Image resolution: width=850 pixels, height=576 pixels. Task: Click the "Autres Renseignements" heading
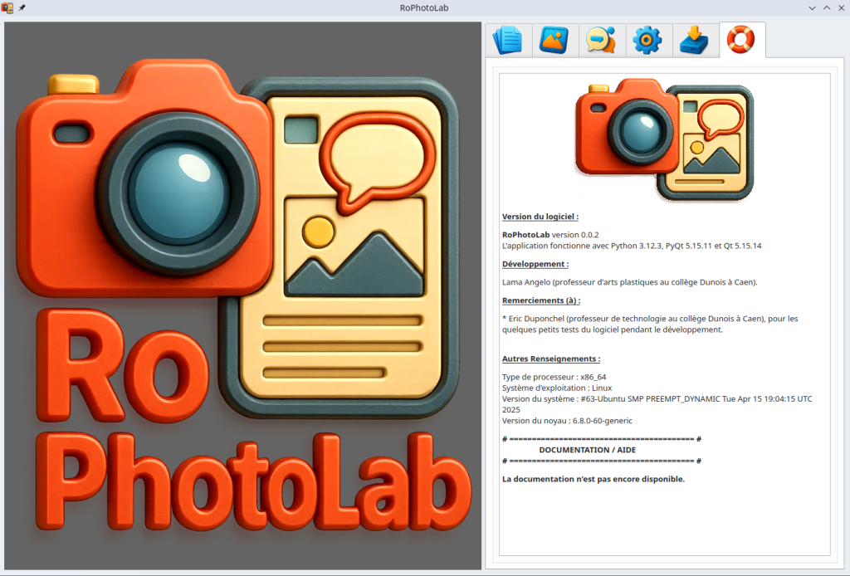[x=551, y=359]
